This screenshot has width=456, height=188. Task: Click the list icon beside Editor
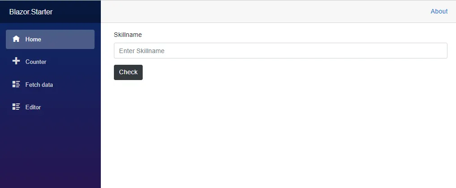pyautogui.click(x=16, y=107)
